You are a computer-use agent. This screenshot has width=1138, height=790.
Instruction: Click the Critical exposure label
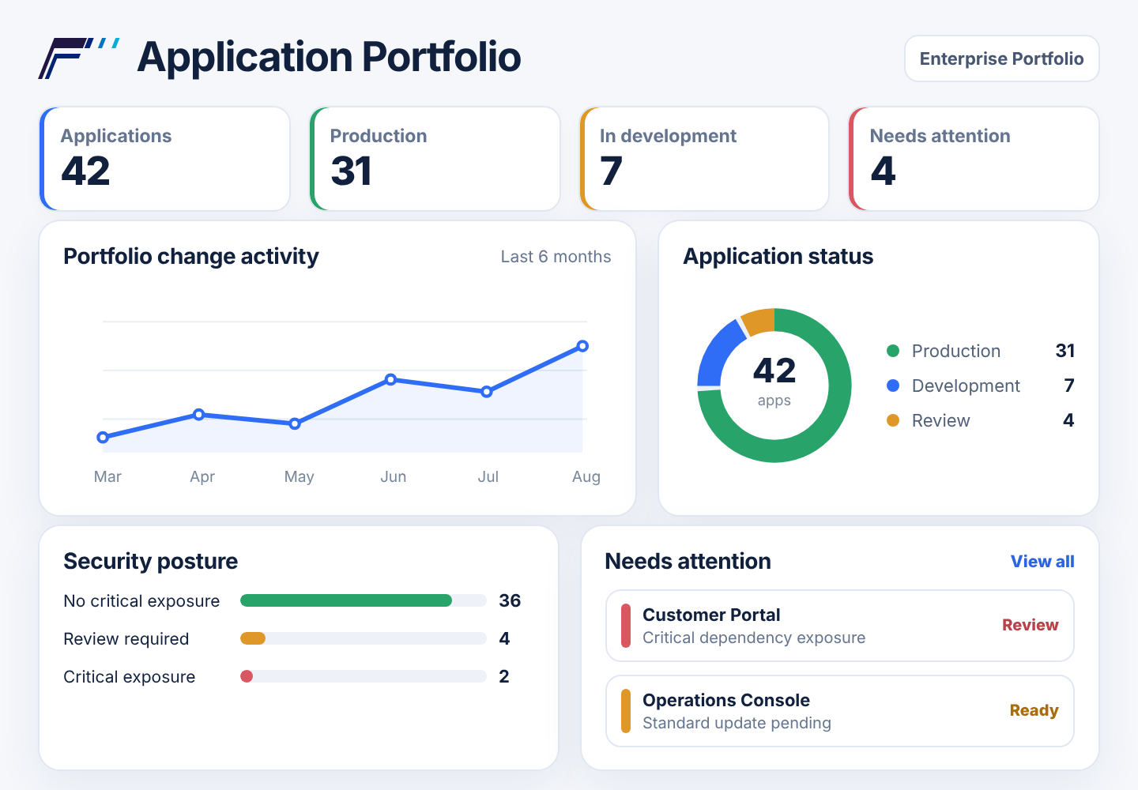coord(130,677)
